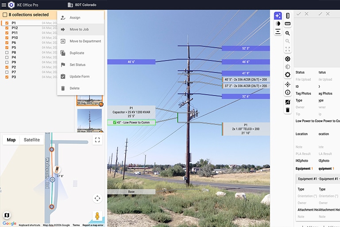340x227 pixels.
Task: Choose Assign from the context menu
Action: [81, 18]
